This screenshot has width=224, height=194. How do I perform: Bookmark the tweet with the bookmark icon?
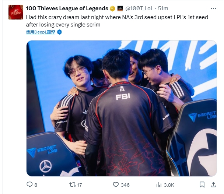202,185
